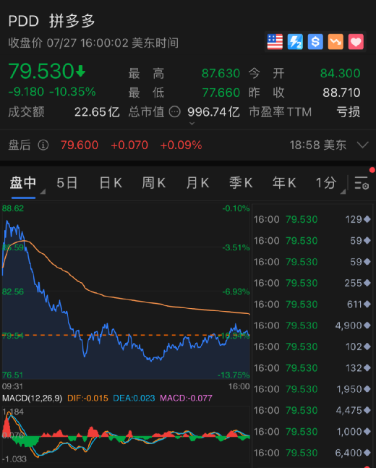Image resolution: width=376 pixels, height=468 pixels.
Task: Open the 1分 interval dropdown
Action: (330, 183)
